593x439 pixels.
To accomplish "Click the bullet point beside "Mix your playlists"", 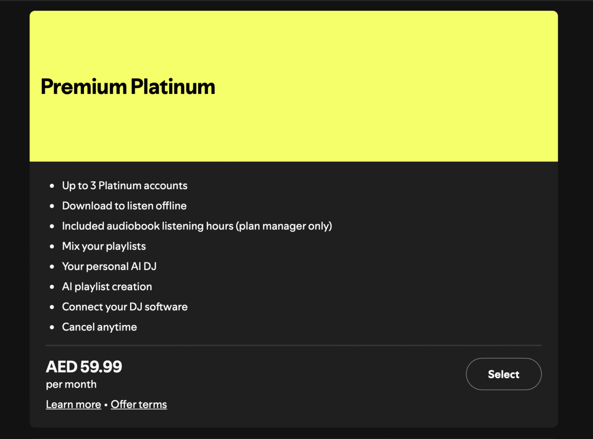I will 52,246.
